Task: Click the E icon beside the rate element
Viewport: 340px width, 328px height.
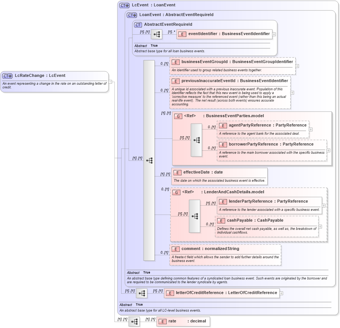Action: 163,321
